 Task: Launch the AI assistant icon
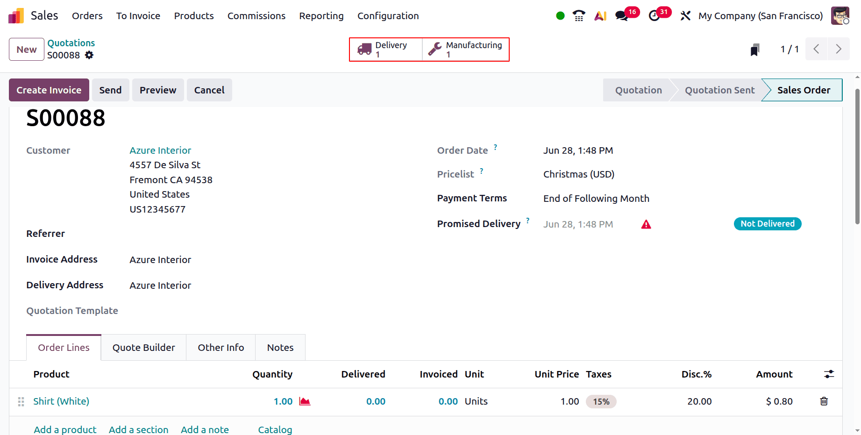[x=600, y=16]
